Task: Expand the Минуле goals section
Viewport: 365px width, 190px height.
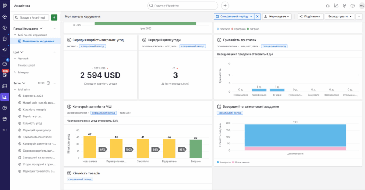Action: click(15, 72)
